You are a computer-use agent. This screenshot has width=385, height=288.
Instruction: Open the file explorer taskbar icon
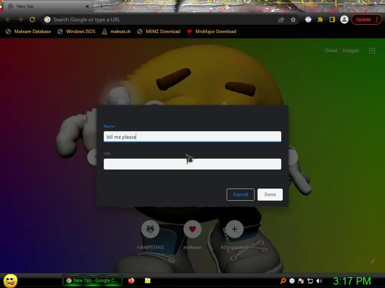[147, 280]
